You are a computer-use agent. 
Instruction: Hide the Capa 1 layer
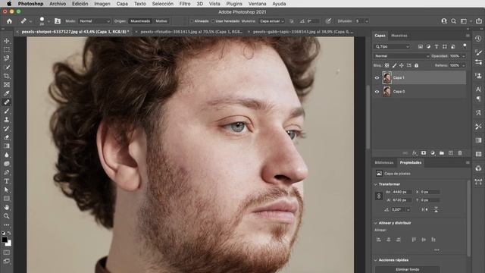[x=377, y=77]
